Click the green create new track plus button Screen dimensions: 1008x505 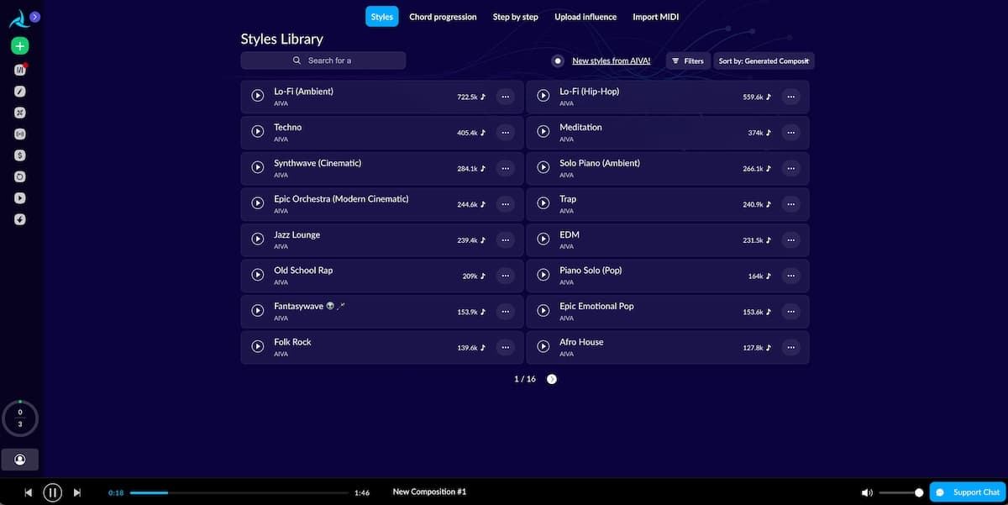click(x=20, y=46)
